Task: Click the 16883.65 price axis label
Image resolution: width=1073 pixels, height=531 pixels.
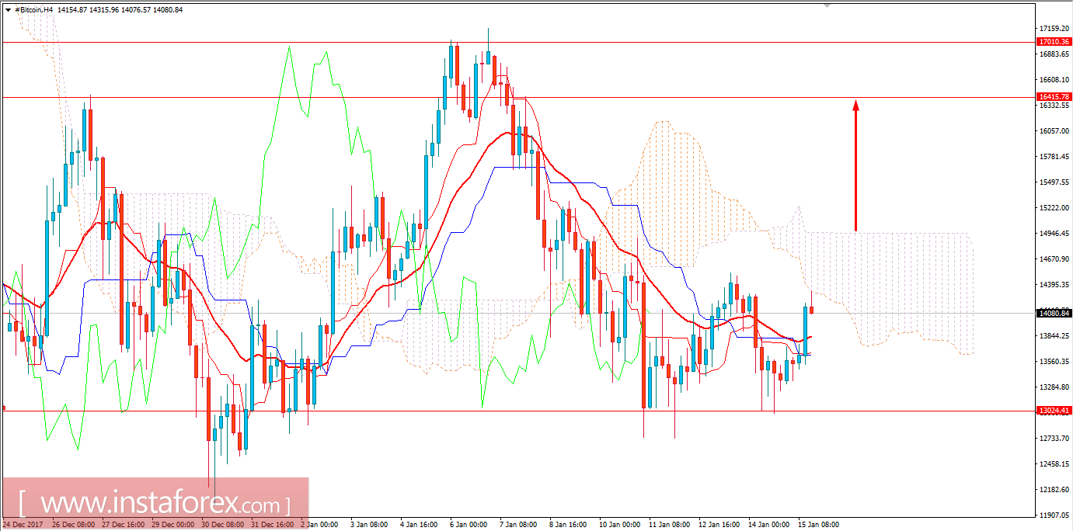Action: click(x=1056, y=54)
